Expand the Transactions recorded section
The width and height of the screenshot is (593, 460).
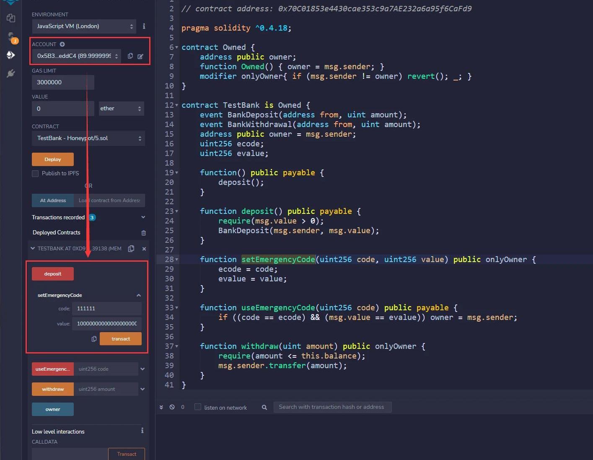pos(143,217)
